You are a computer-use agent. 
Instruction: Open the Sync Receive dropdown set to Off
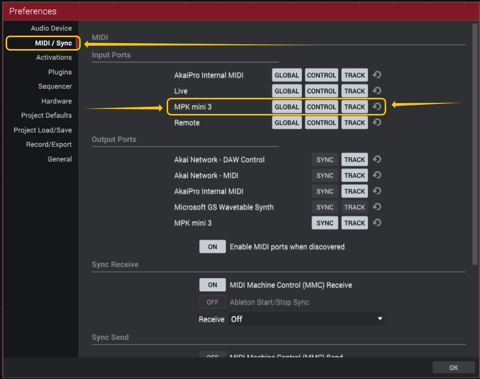(x=306, y=319)
